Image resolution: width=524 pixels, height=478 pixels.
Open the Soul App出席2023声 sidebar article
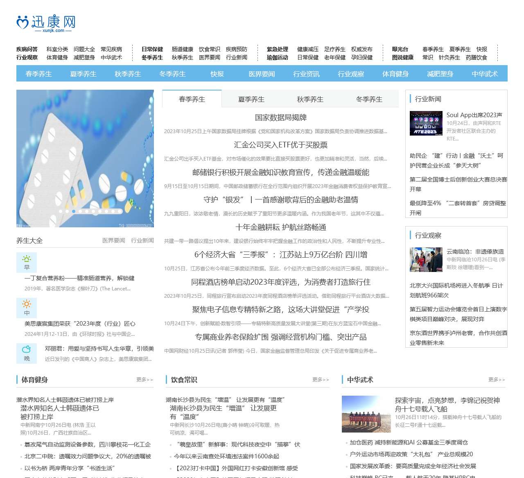coord(474,115)
